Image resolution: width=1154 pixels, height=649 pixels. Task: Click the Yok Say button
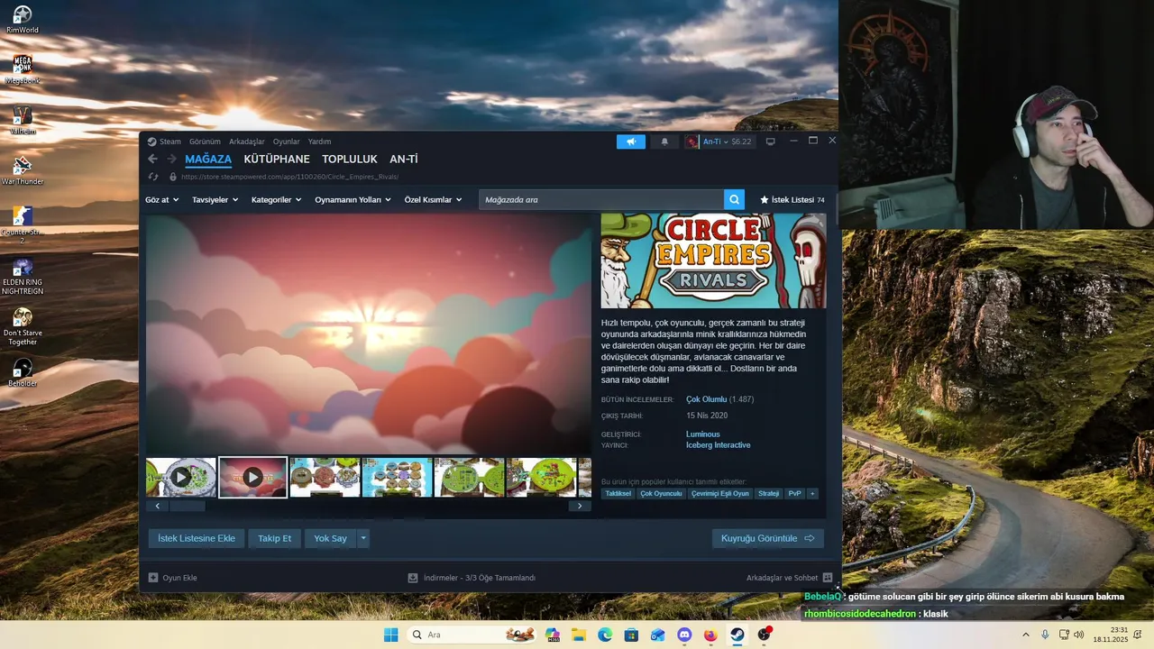pyautogui.click(x=330, y=538)
